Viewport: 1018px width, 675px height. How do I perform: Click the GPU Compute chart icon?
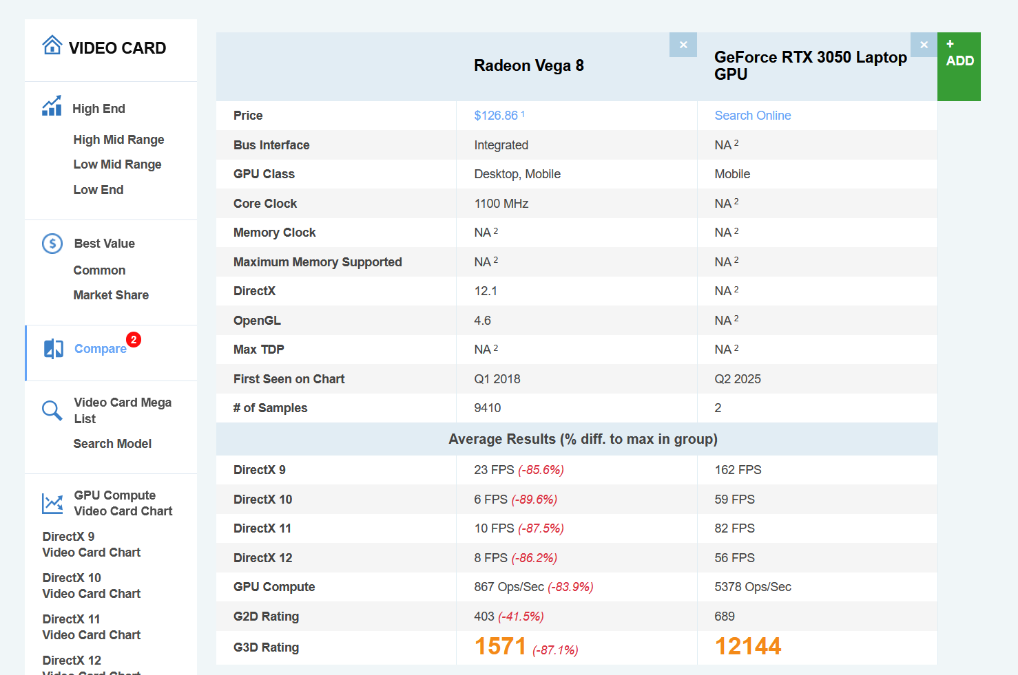[52, 504]
